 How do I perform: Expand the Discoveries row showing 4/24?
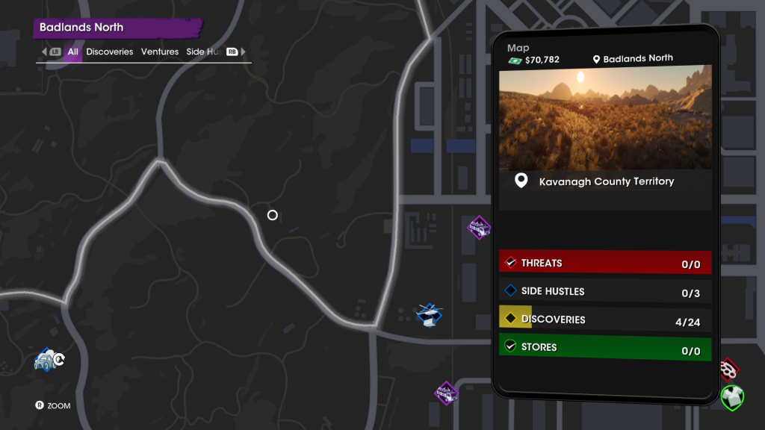tap(605, 320)
